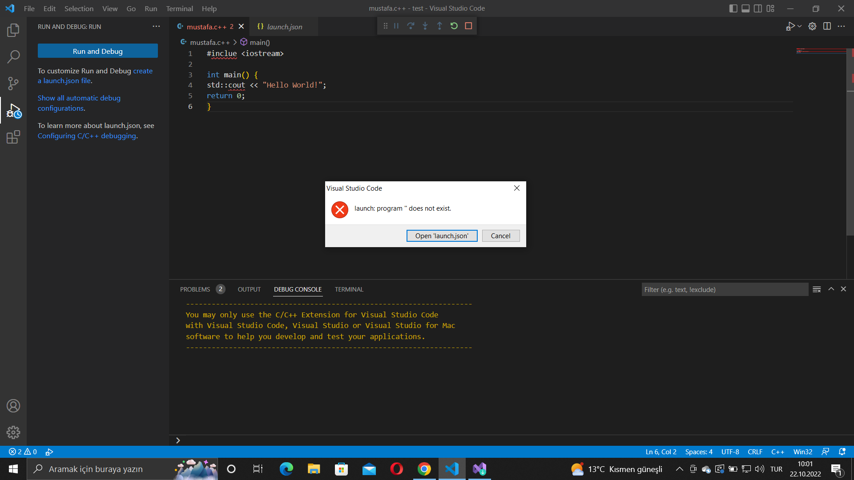The width and height of the screenshot is (854, 480).
Task: Open Source Control view
Action: (x=13, y=83)
